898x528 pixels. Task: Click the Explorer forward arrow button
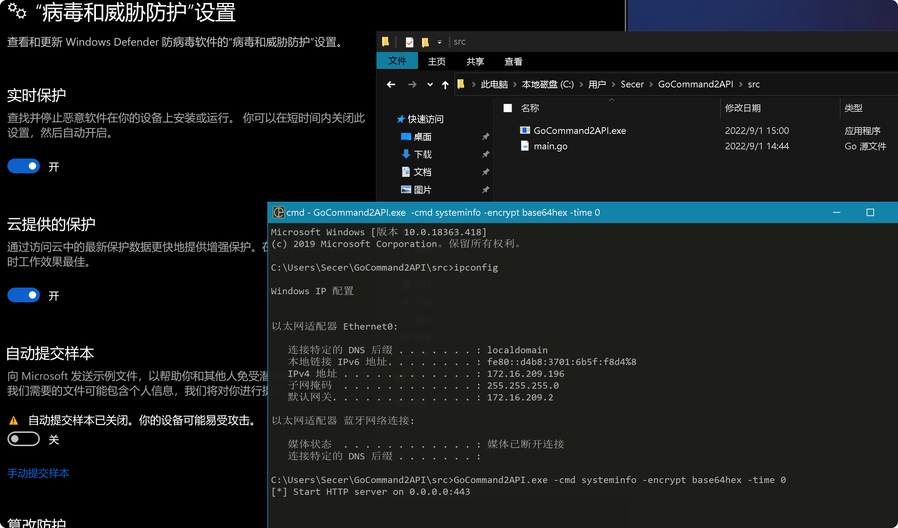pyautogui.click(x=412, y=85)
